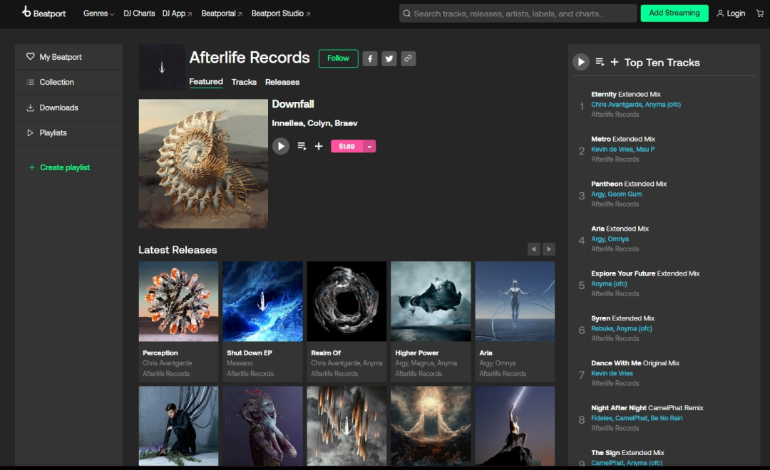The width and height of the screenshot is (770, 470).
Task: Copy label link icon
Action: point(408,58)
